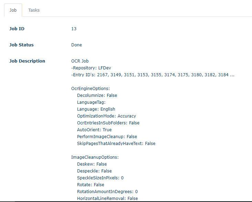Click the Job ID value 13
The image size is (252, 202).
74,29
